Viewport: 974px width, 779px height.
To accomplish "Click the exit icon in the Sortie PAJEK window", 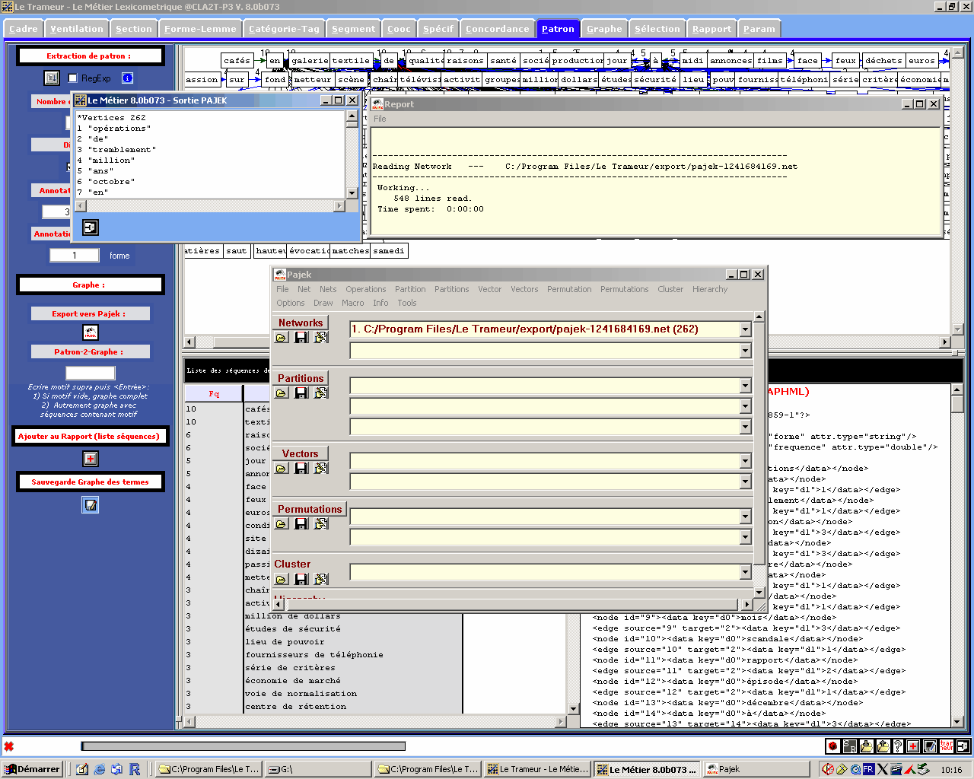I will [91, 227].
